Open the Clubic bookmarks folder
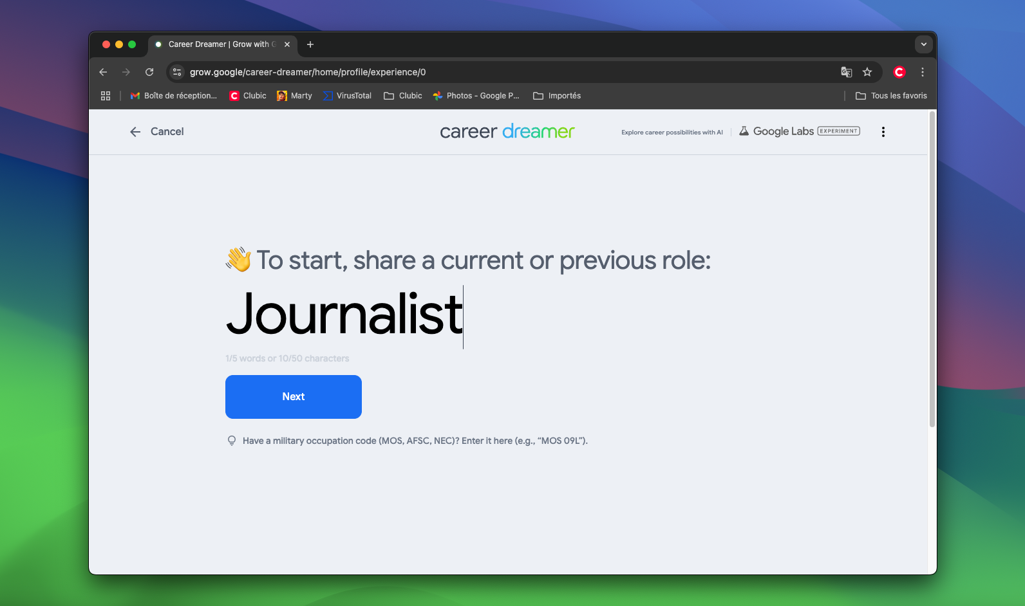This screenshot has height=606, width=1025. pos(403,96)
